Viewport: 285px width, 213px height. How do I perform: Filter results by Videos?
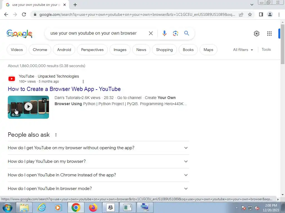click(x=17, y=50)
